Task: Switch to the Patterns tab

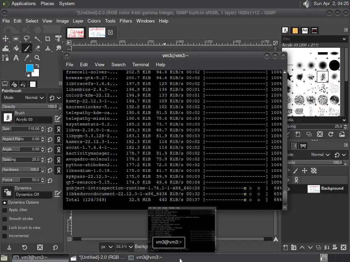Action: click(x=295, y=30)
